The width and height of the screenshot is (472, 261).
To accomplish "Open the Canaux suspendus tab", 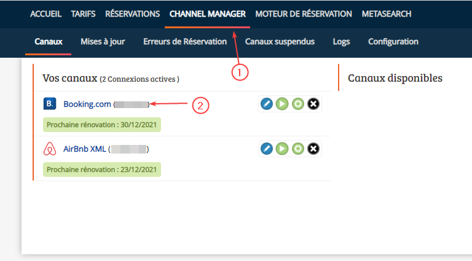I will pyautogui.click(x=280, y=42).
